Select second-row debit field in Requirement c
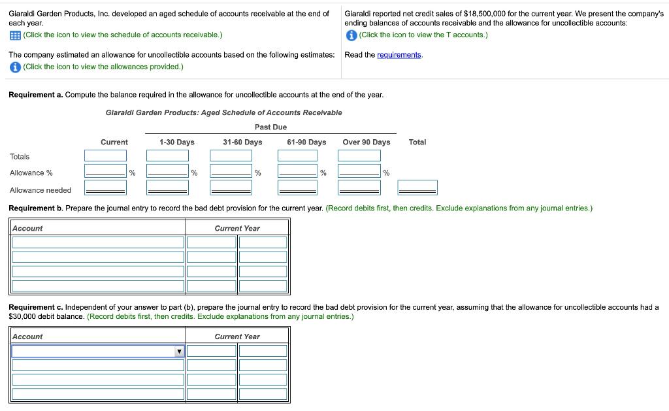The image size is (669, 411). pos(211,365)
